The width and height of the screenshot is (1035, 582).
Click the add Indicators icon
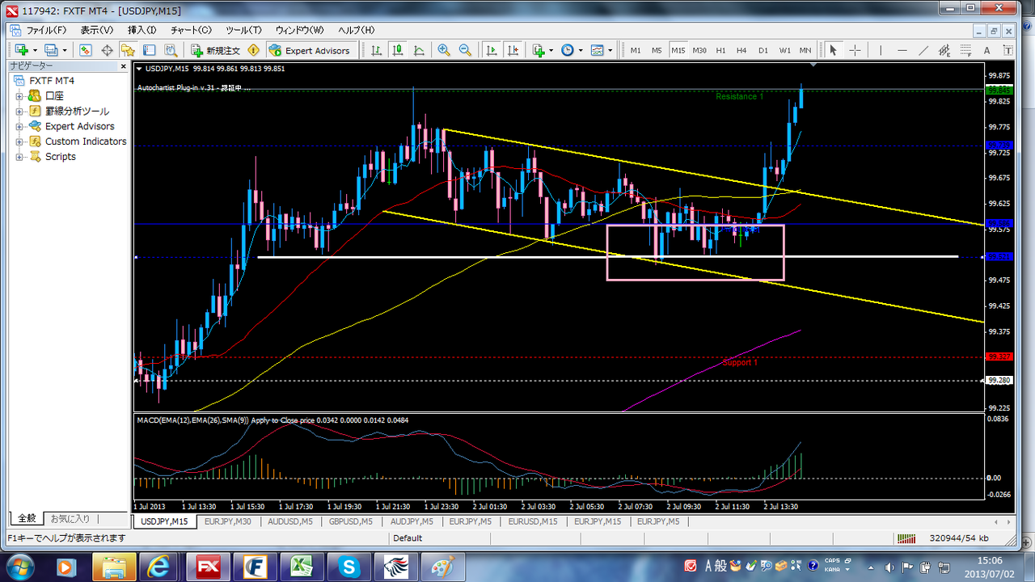pos(539,50)
